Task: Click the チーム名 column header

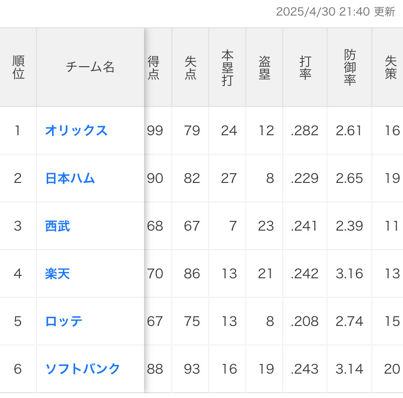Action: (x=90, y=68)
